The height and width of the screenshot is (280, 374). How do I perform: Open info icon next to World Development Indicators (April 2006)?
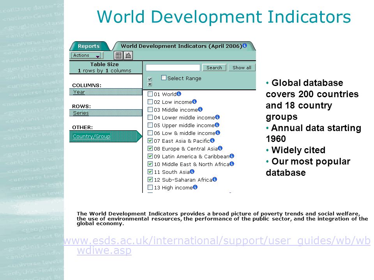pos(245,45)
